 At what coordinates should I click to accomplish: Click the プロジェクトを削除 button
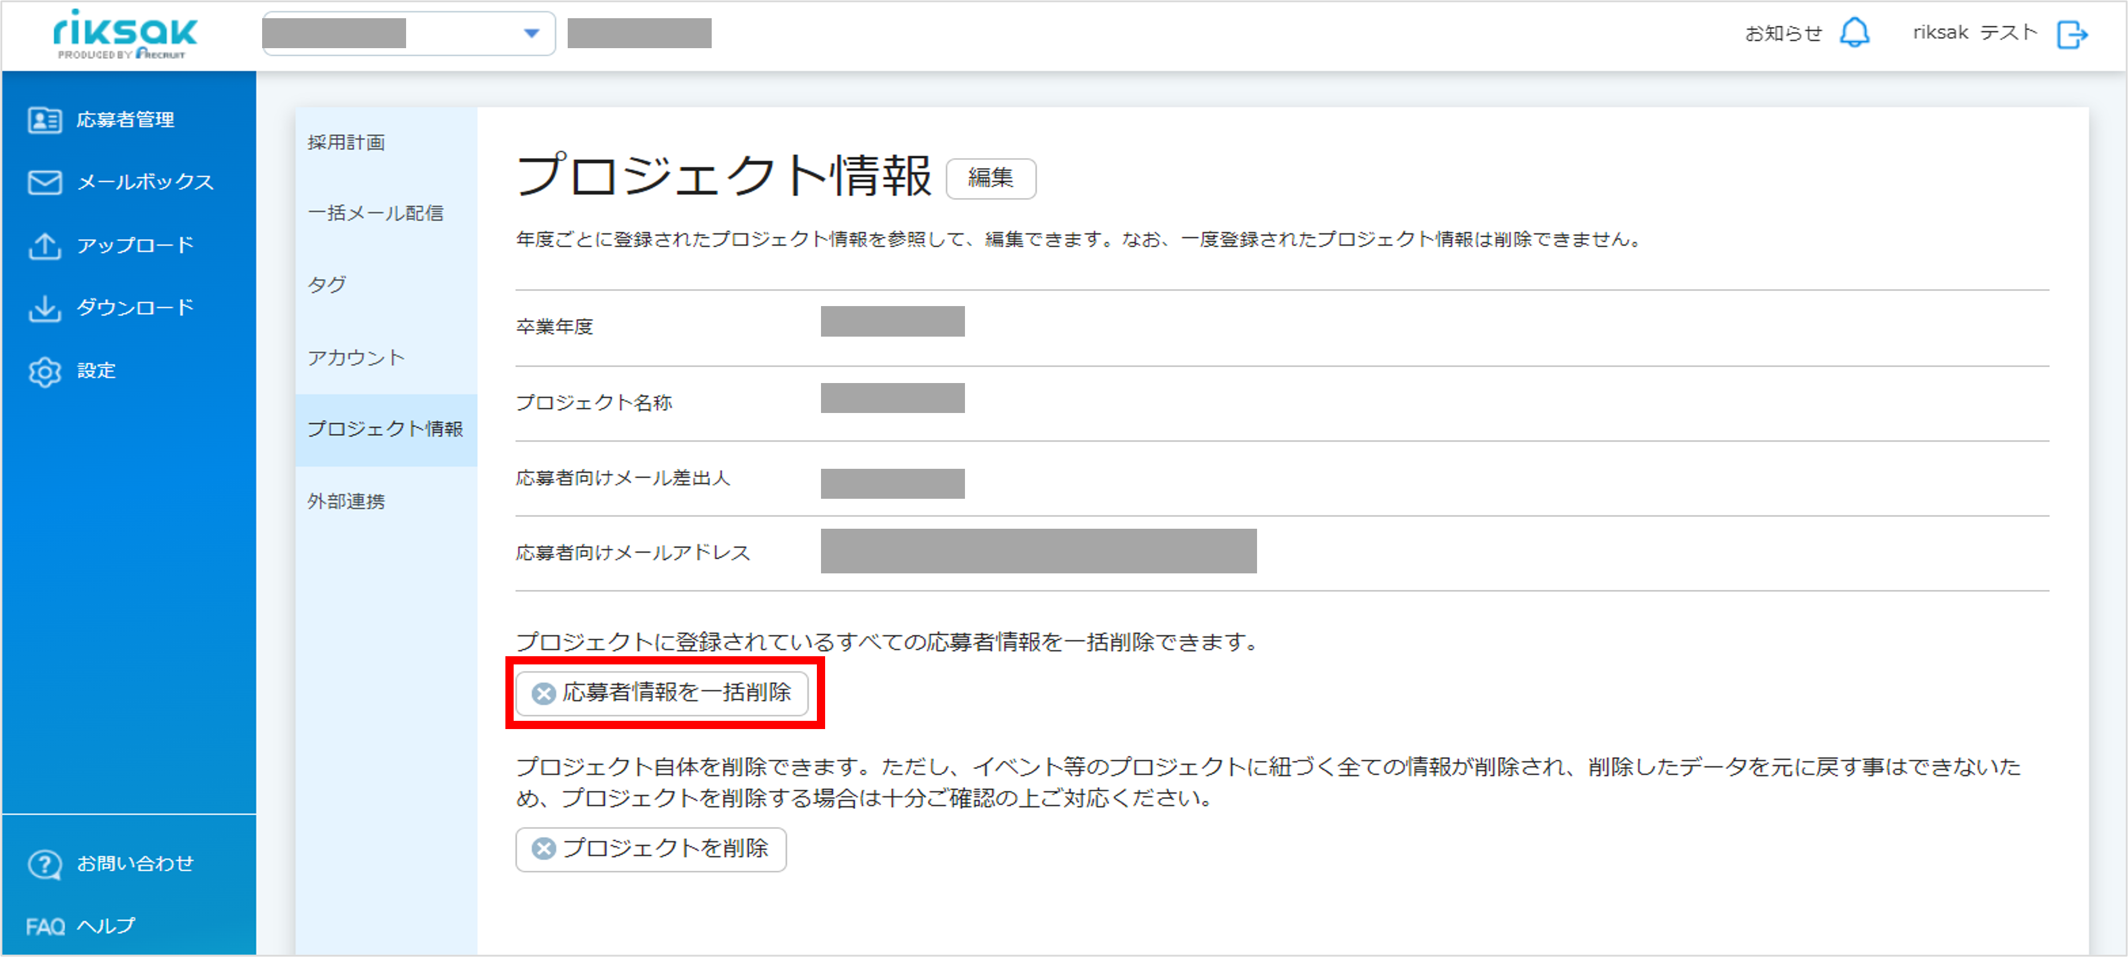(651, 849)
